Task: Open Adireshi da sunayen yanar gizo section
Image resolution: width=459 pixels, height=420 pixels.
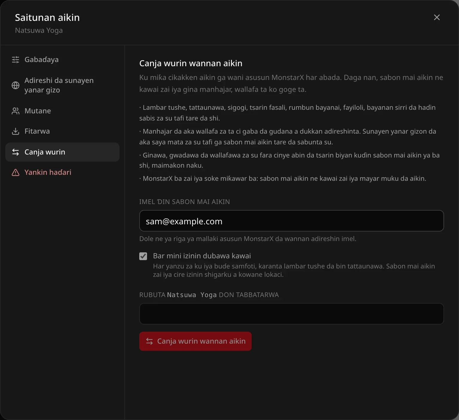Action: click(x=62, y=85)
